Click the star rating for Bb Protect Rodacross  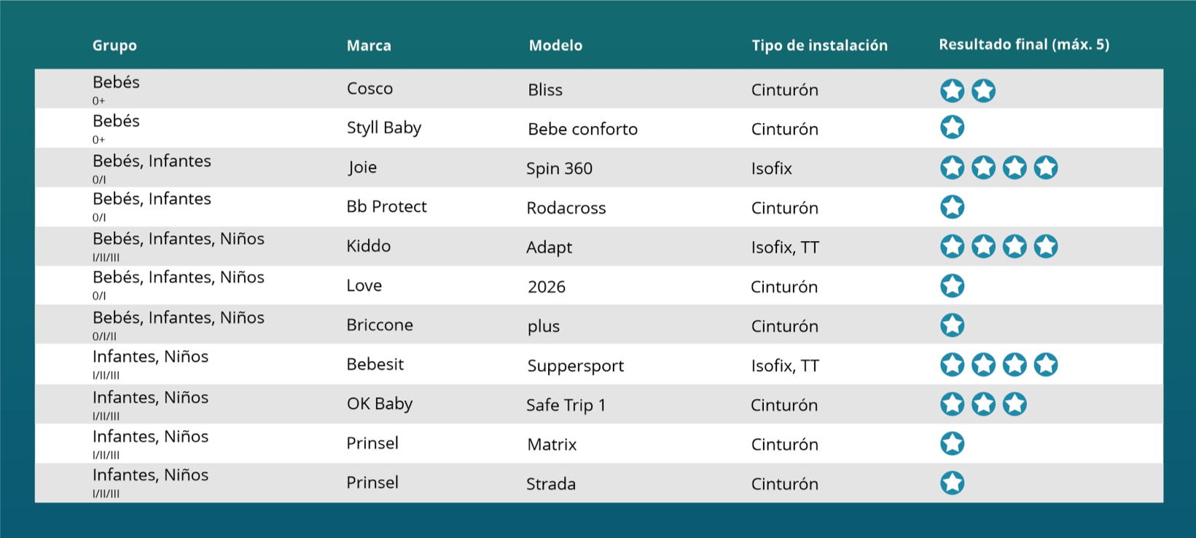(x=952, y=207)
